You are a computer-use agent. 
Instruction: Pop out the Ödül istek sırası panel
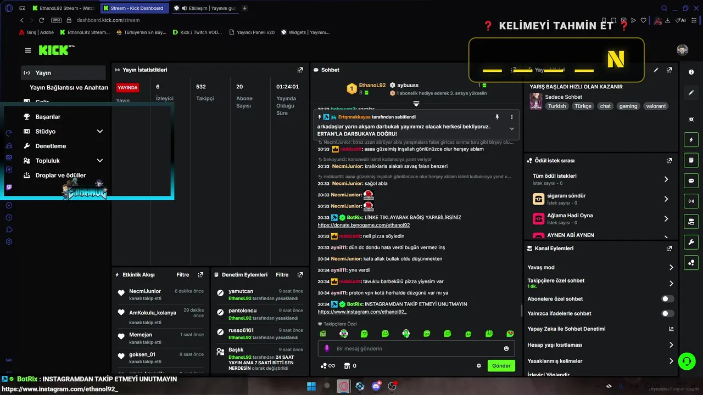point(669,160)
